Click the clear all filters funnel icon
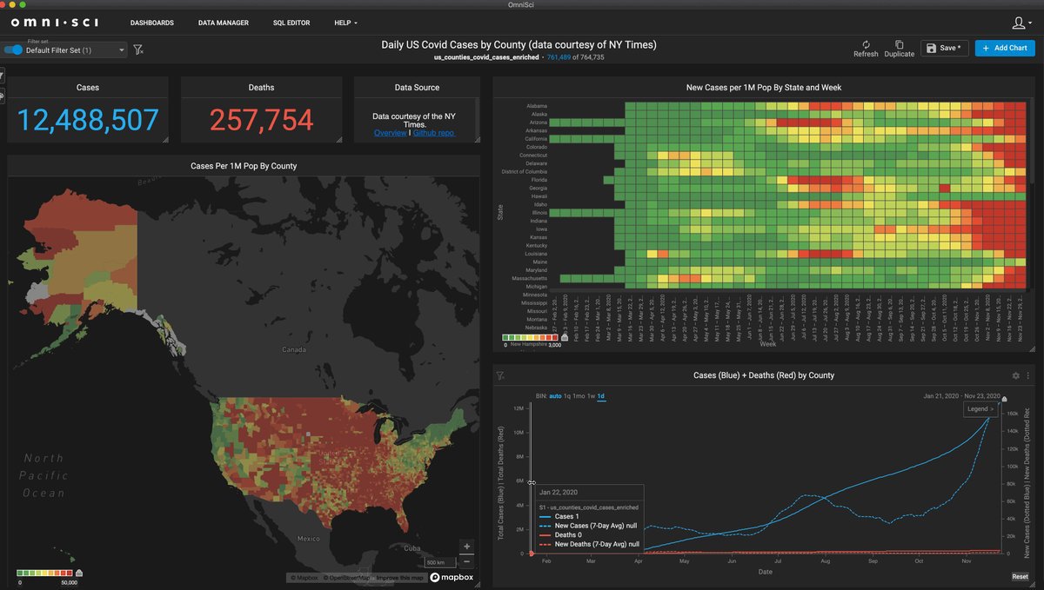 click(x=138, y=50)
